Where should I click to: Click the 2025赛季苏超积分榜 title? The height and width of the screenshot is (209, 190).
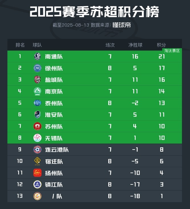click(95, 12)
